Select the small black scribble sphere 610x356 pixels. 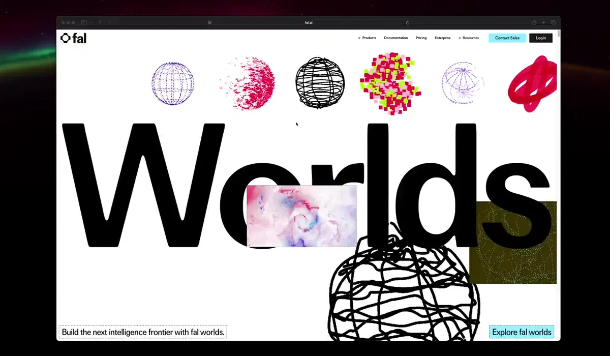[x=320, y=83]
